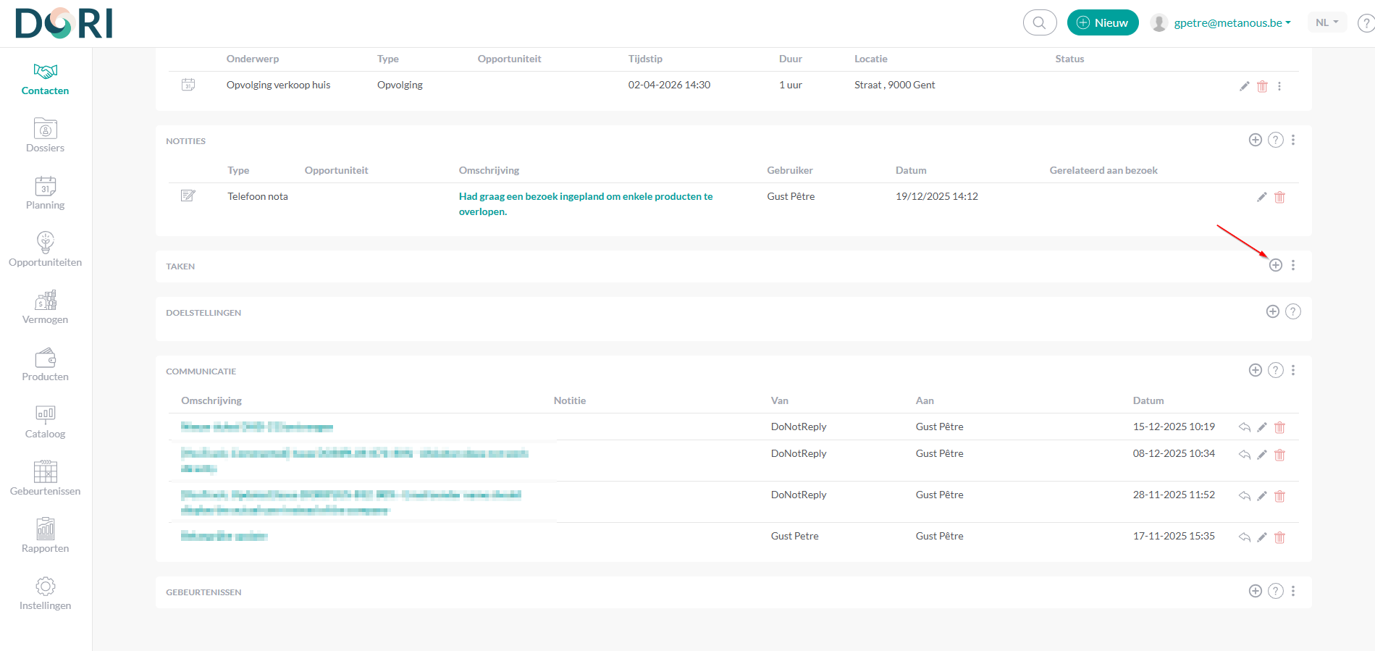Edit the 08-12-2025 10:34 communication entry
The height and width of the screenshot is (651, 1375).
(x=1261, y=455)
